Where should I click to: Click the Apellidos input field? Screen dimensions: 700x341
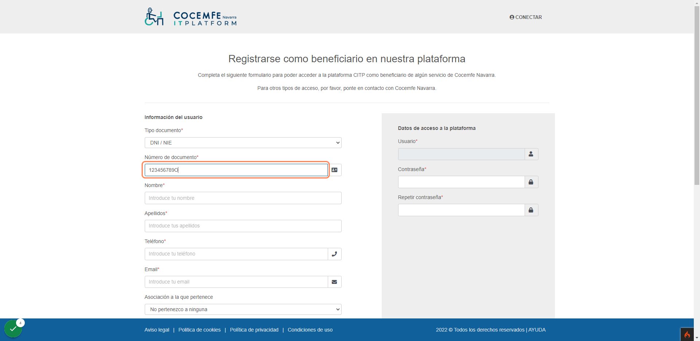coord(243,226)
